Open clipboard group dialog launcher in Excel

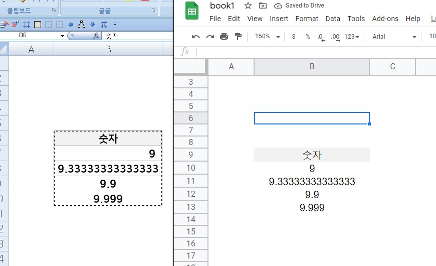(54, 10)
